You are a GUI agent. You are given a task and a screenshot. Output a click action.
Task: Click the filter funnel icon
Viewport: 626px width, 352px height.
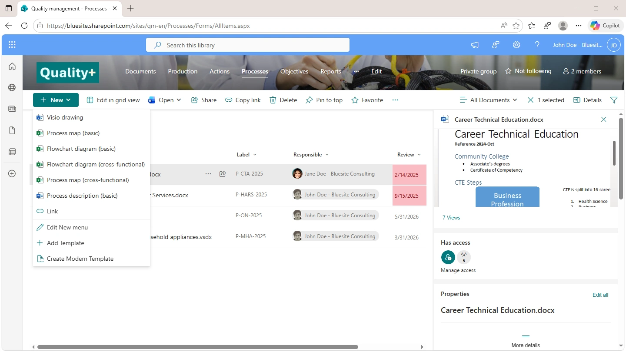pos(613,100)
